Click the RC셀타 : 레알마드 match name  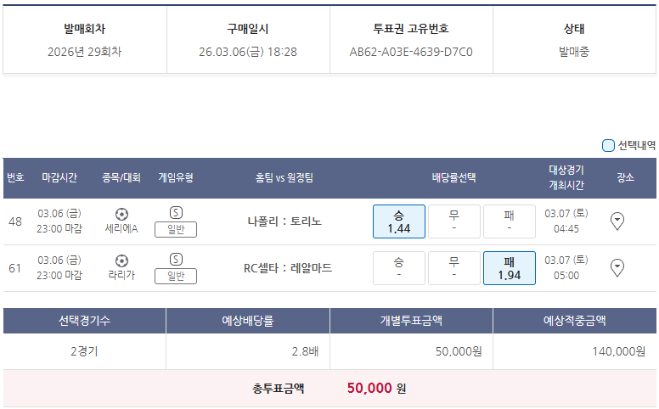click(288, 268)
